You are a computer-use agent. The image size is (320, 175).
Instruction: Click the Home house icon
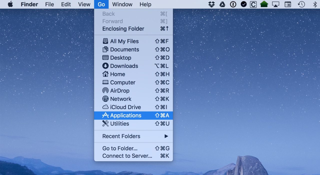tap(105, 74)
